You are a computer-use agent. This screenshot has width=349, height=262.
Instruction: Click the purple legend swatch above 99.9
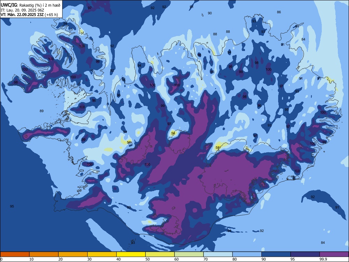(x=334, y=254)
